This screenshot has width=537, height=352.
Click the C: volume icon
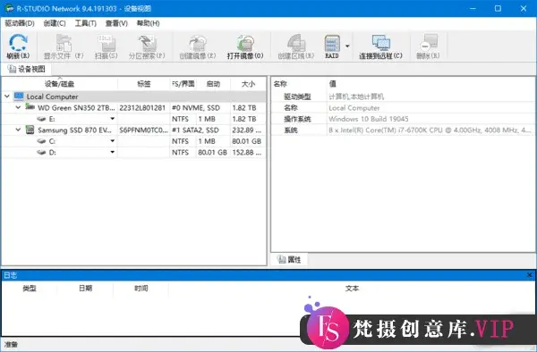pos(41,141)
